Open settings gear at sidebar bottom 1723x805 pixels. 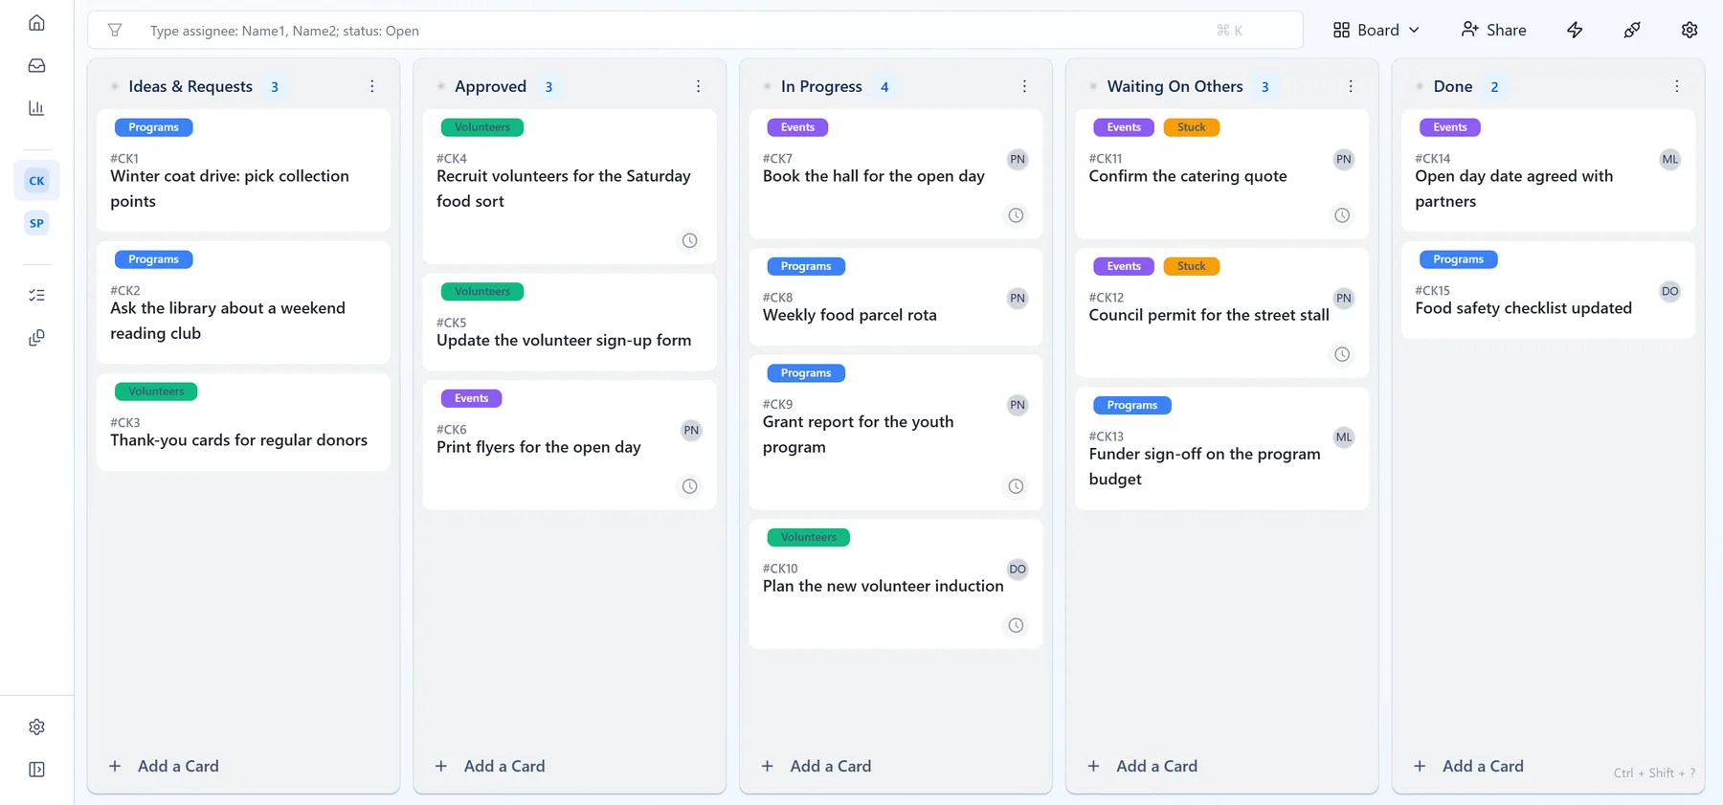coord(36,727)
